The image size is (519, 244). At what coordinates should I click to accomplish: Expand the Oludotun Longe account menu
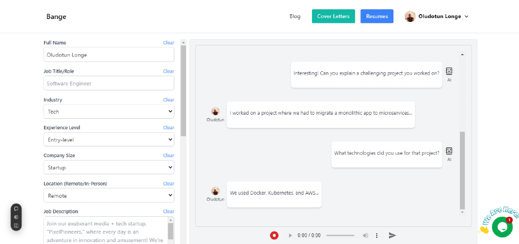436,16
